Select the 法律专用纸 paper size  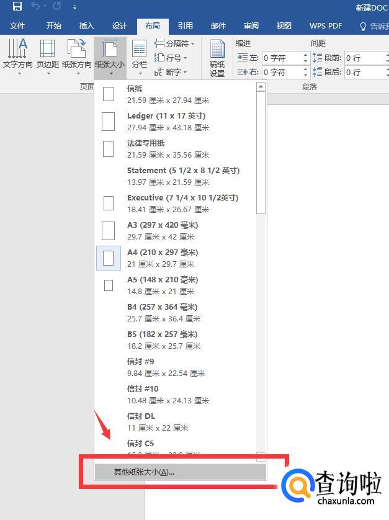pos(175,148)
